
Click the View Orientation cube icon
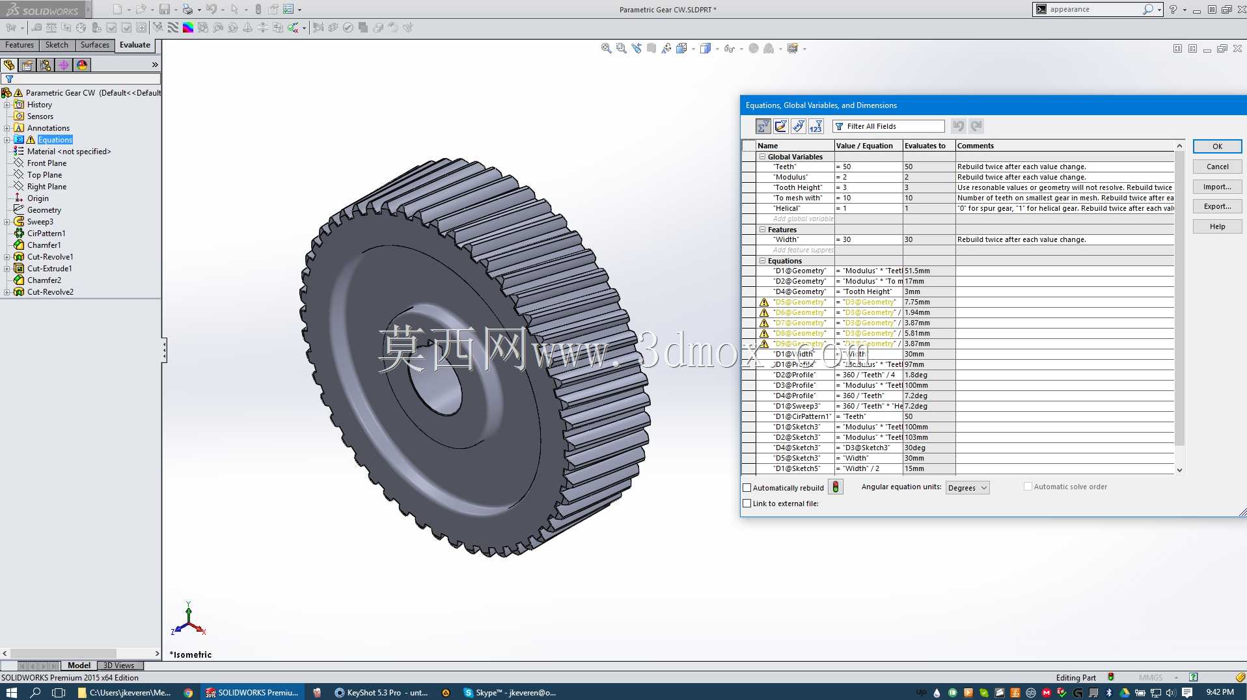coord(681,48)
